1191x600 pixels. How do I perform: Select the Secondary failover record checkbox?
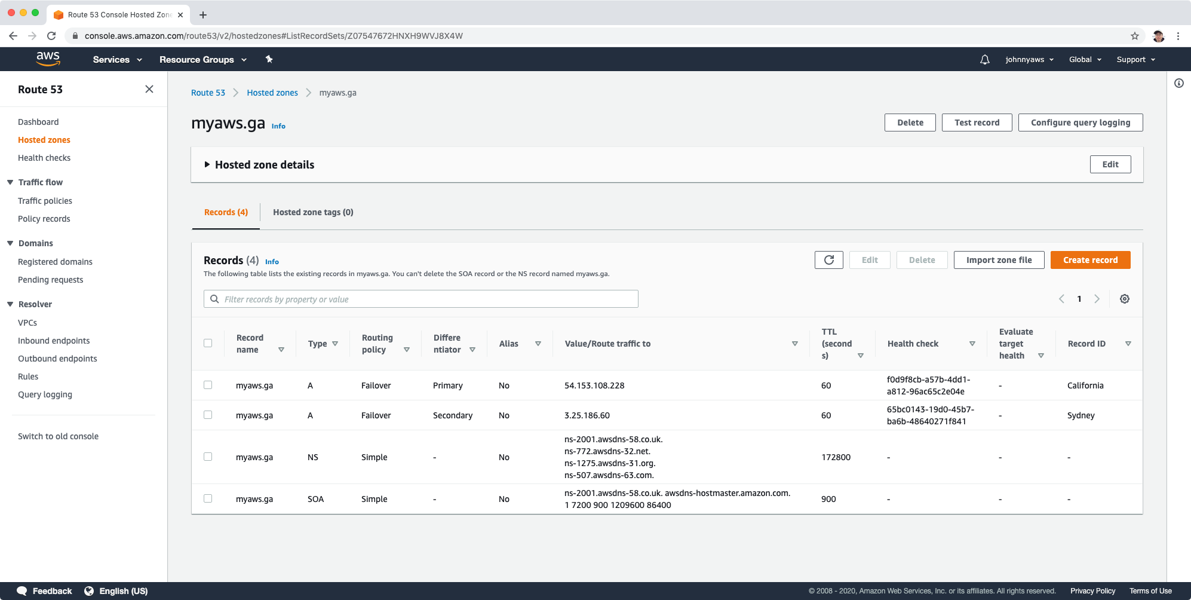[208, 415]
